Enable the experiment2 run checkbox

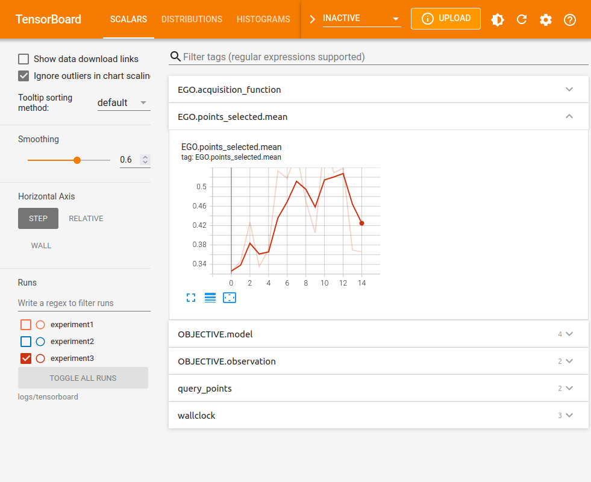point(25,341)
